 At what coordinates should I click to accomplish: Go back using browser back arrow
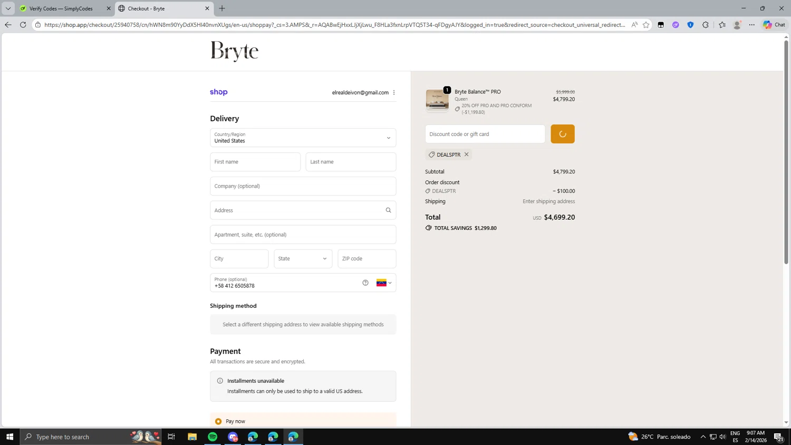pos(8,25)
